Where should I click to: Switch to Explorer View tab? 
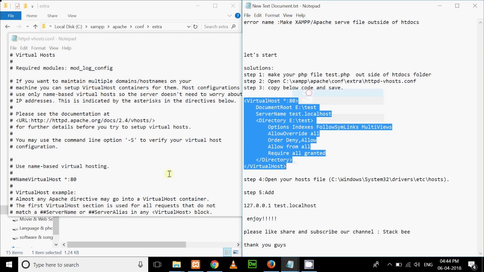[x=72, y=15]
